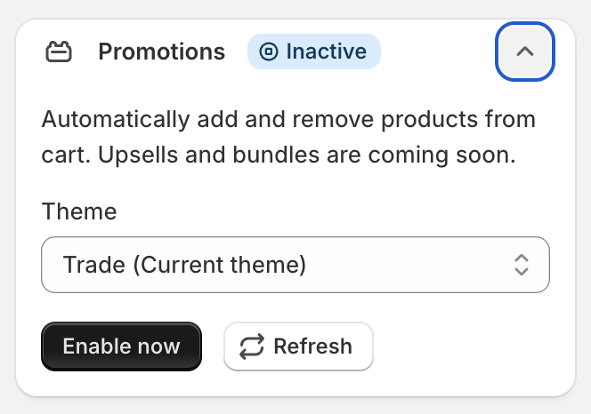Click the up-down selector arrows icon

coord(522,265)
